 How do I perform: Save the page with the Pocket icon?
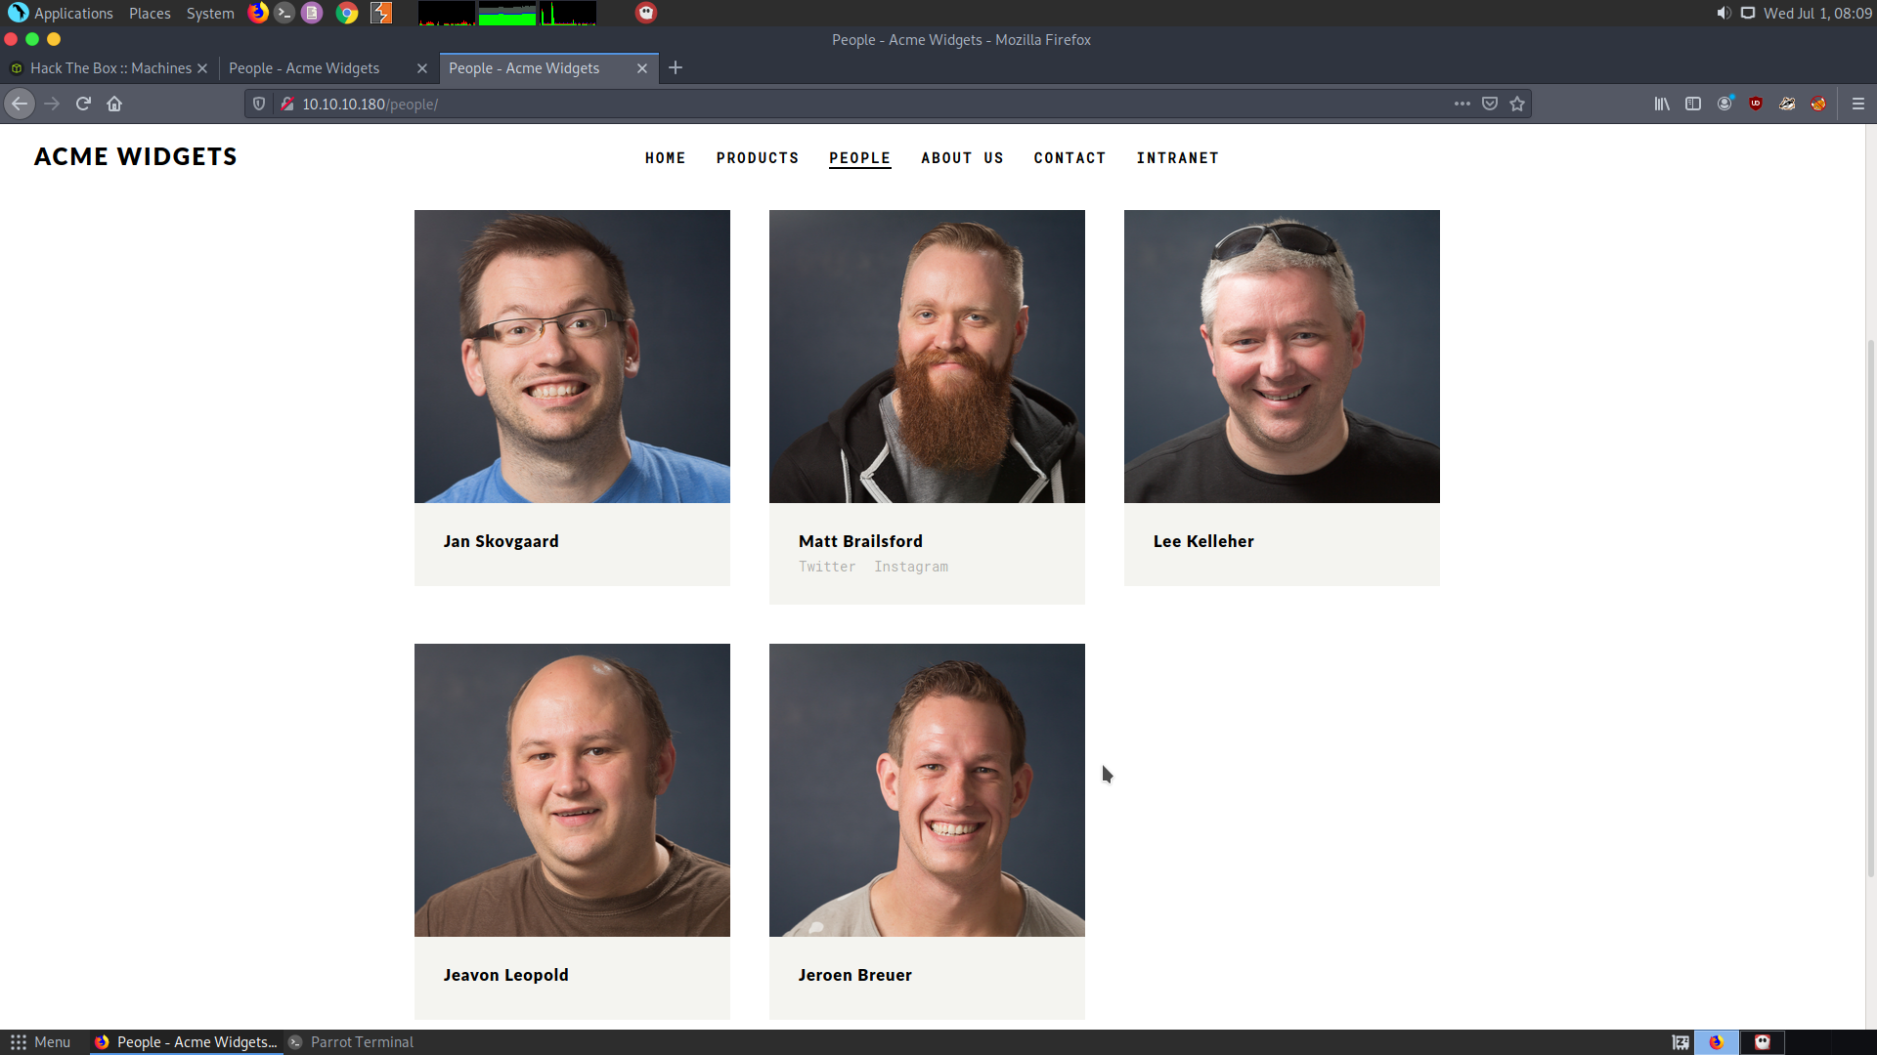(1489, 104)
